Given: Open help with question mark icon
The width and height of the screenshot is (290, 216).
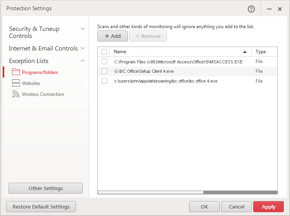Looking at the screenshot, I should click(x=251, y=9).
